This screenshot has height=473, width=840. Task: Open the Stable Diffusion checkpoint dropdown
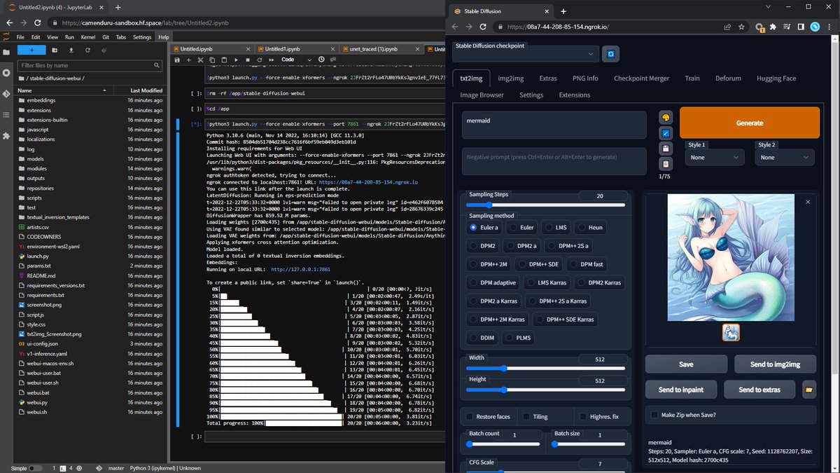click(525, 54)
